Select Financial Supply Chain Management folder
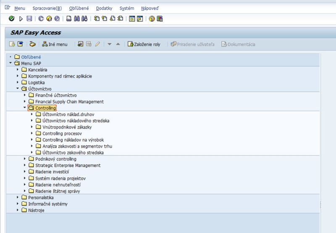 (66, 102)
